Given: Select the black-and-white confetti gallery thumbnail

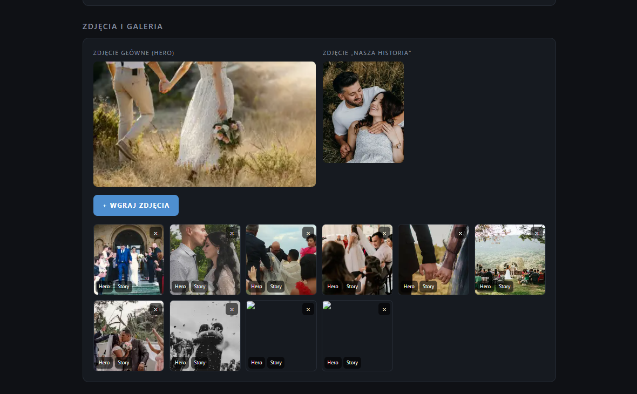Looking at the screenshot, I should (x=205, y=336).
